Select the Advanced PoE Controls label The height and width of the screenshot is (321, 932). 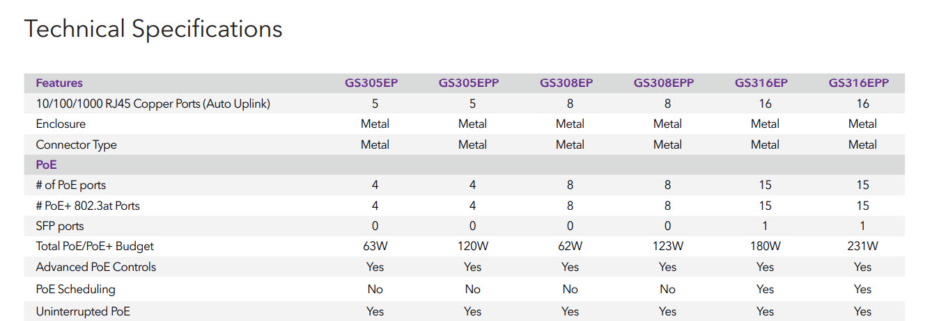pyautogui.click(x=96, y=267)
